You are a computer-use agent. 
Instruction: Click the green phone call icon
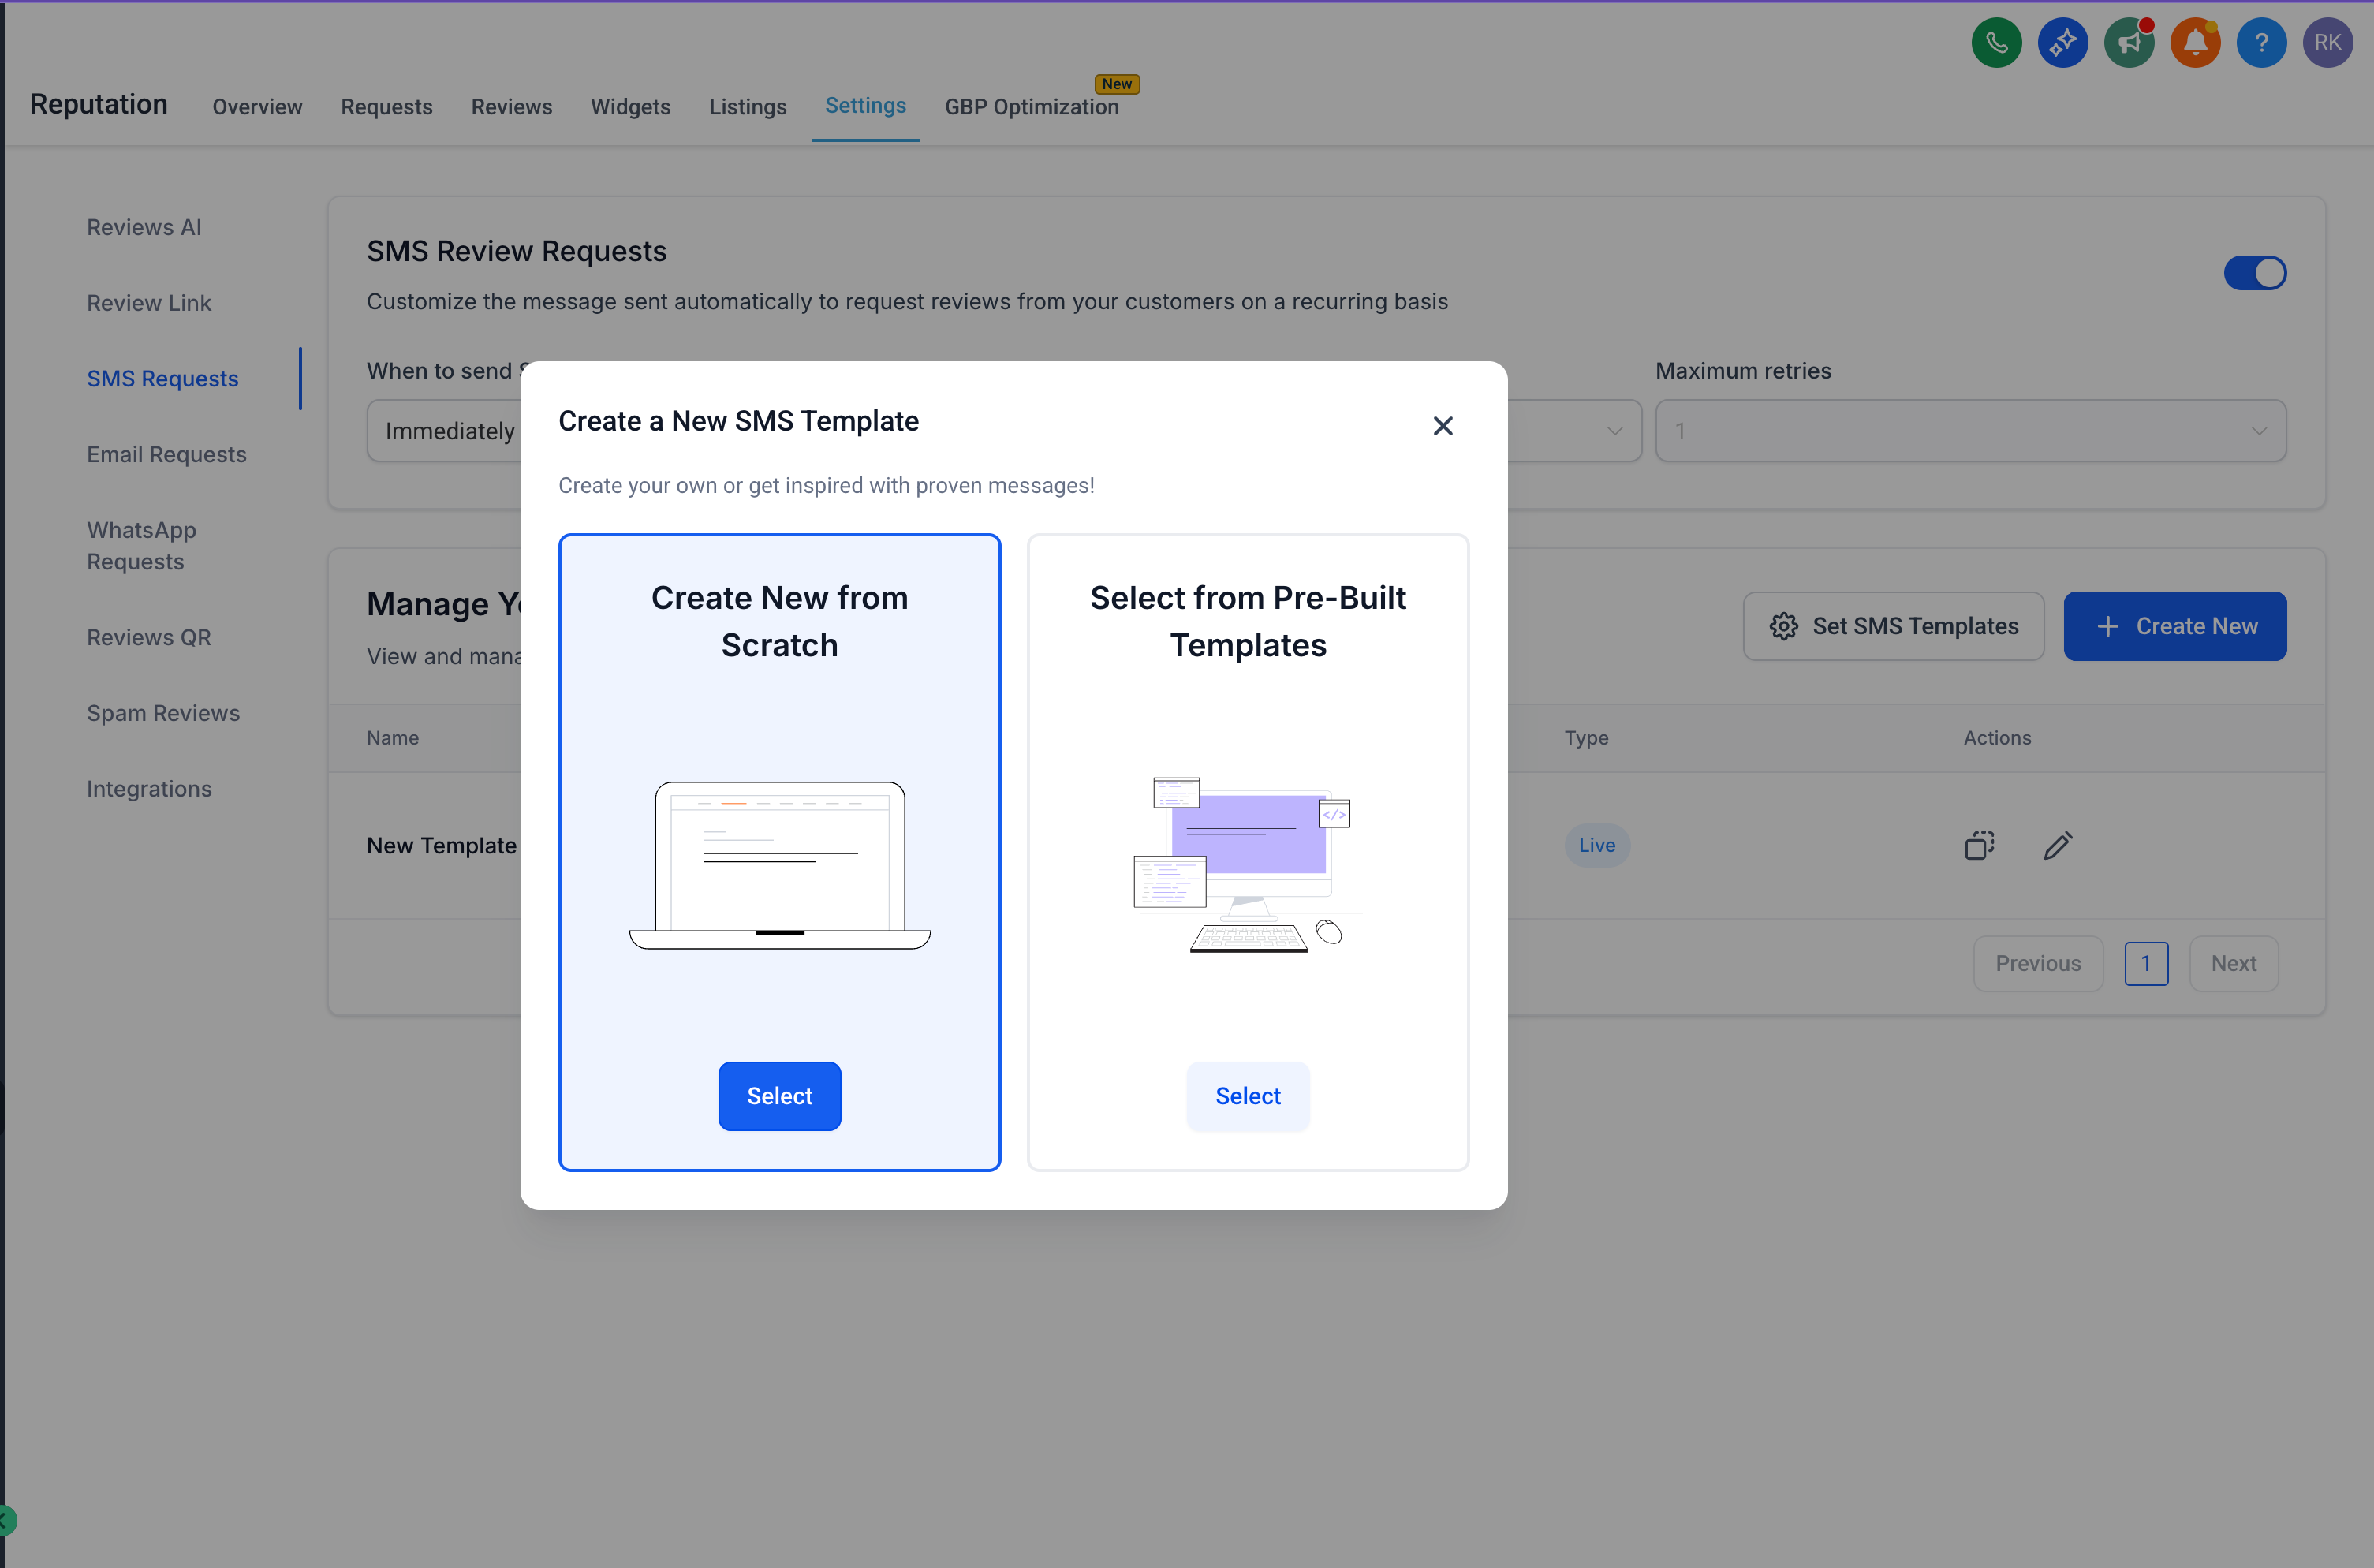click(x=1996, y=43)
